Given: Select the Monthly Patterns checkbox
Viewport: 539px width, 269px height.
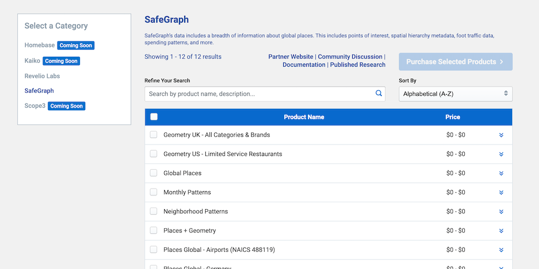Looking at the screenshot, I should (x=154, y=192).
